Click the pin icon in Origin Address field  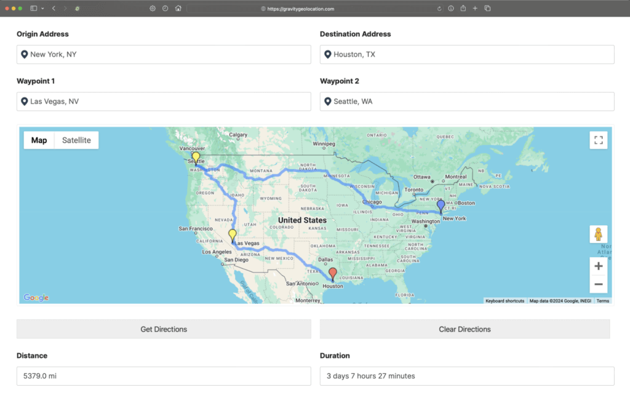pos(24,54)
